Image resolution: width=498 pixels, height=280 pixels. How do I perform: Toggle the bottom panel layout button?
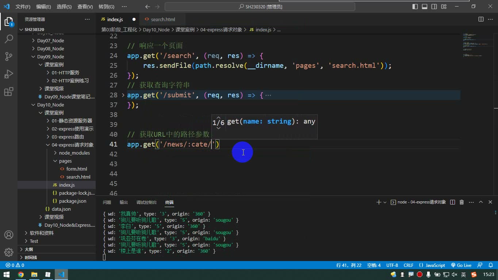pos(425,7)
